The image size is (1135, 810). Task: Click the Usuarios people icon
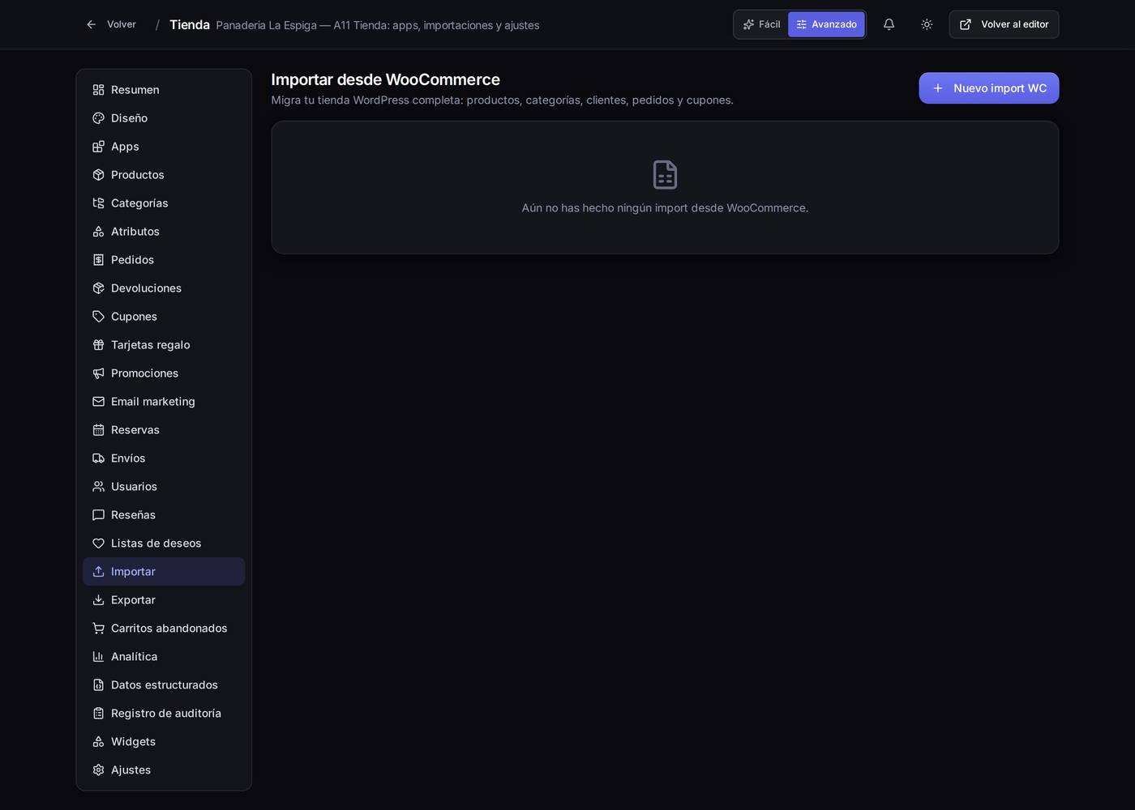pyautogui.click(x=98, y=487)
